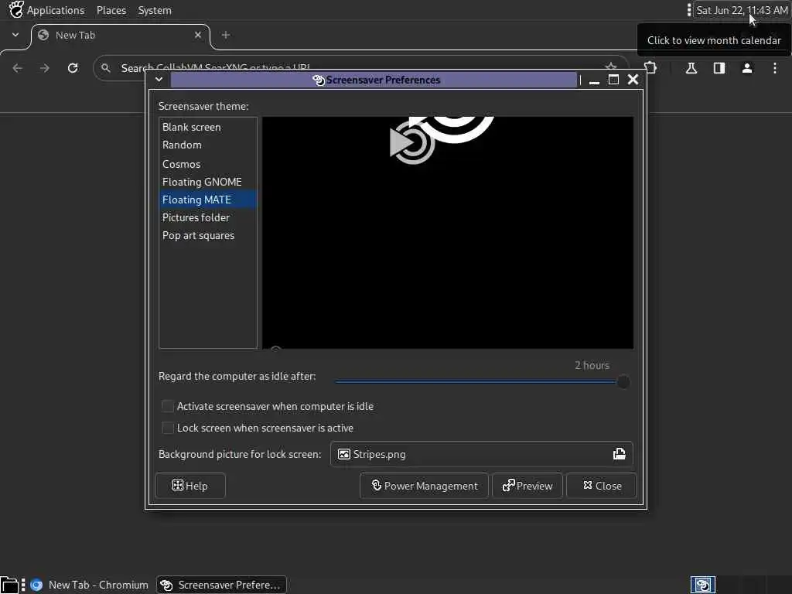Preview the selected screensaver
The image size is (792, 594).
[x=527, y=486]
